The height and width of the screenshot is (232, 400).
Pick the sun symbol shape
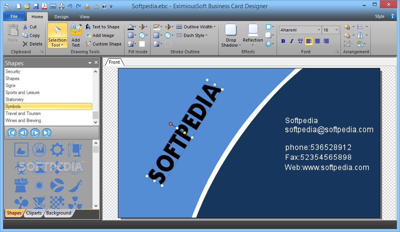coord(39,185)
